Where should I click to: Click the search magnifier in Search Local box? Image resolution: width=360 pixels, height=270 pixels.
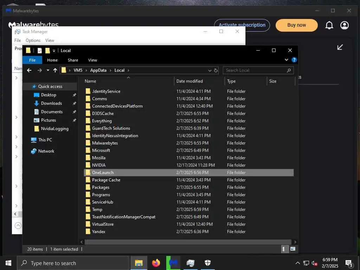click(x=289, y=70)
